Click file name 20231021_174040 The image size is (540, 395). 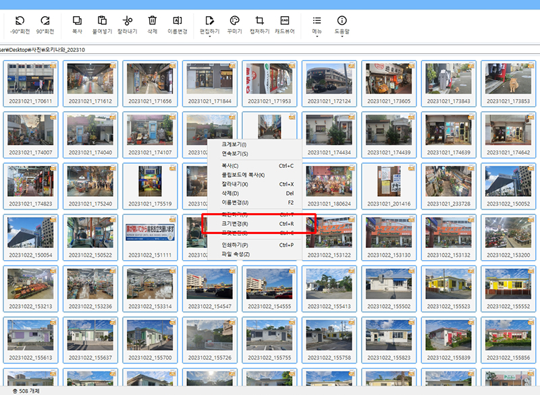(x=90, y=152)
